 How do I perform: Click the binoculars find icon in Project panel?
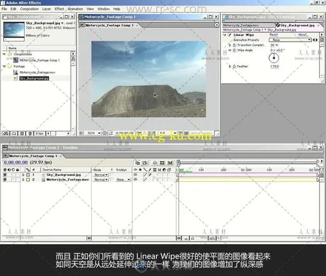[x=6, y=133]
